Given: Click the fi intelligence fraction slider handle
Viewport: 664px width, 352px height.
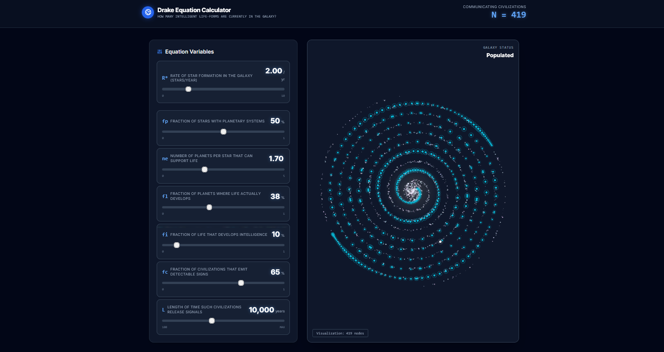Looking at the screenshot, I should 176,245.
